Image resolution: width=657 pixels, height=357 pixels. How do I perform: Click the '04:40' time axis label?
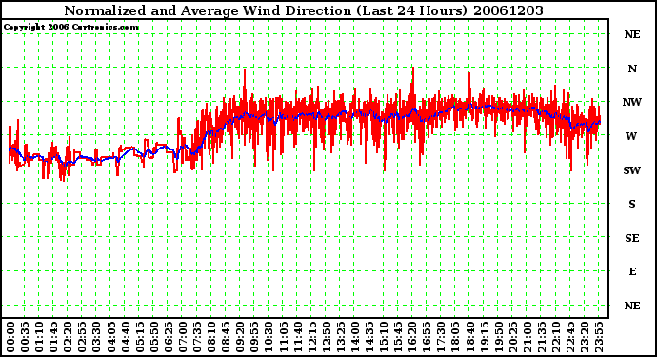point(126,337)
